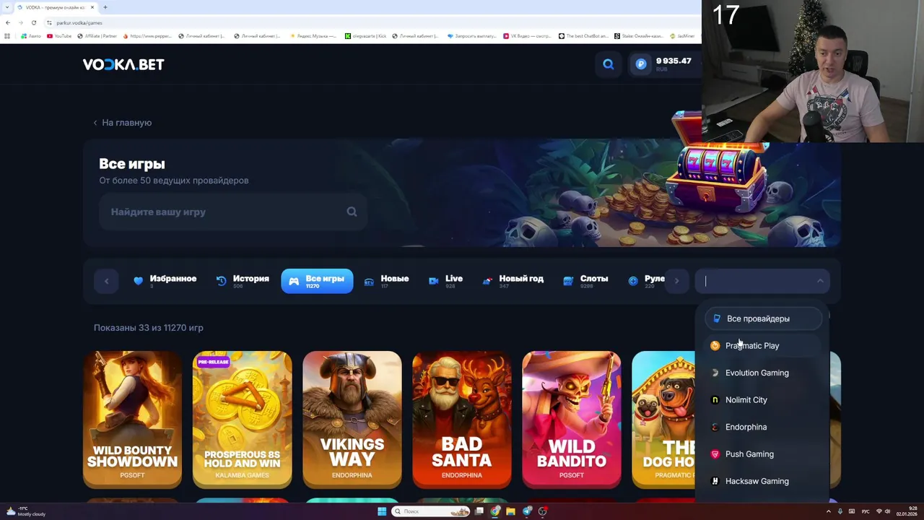This screenshot has height=520, width=924.
Task: Open Wild Bounty Showdown game thumbnail
Action: (132, 420)
